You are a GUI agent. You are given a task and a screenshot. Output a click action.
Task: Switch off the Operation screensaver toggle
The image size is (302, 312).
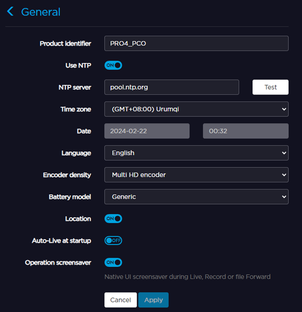coord(113,263)
